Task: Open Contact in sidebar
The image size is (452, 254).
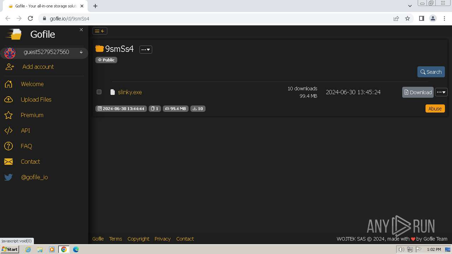Action: 30,162
